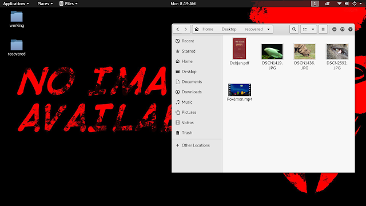Viewport: 366px width, 206px height.
Task: Open system menu dropdown arrow
Action: click(361, 4)
